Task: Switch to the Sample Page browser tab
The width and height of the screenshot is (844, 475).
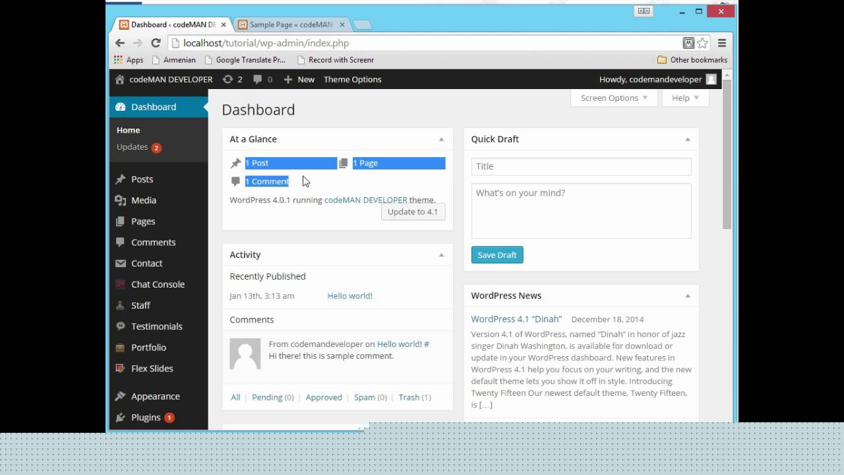Action: [291, 24]
